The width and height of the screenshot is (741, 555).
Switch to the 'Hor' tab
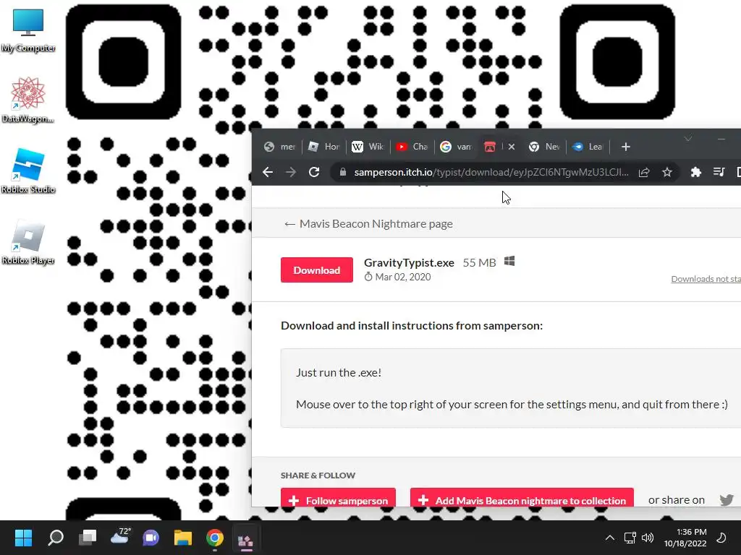click(x=324, y=147)
